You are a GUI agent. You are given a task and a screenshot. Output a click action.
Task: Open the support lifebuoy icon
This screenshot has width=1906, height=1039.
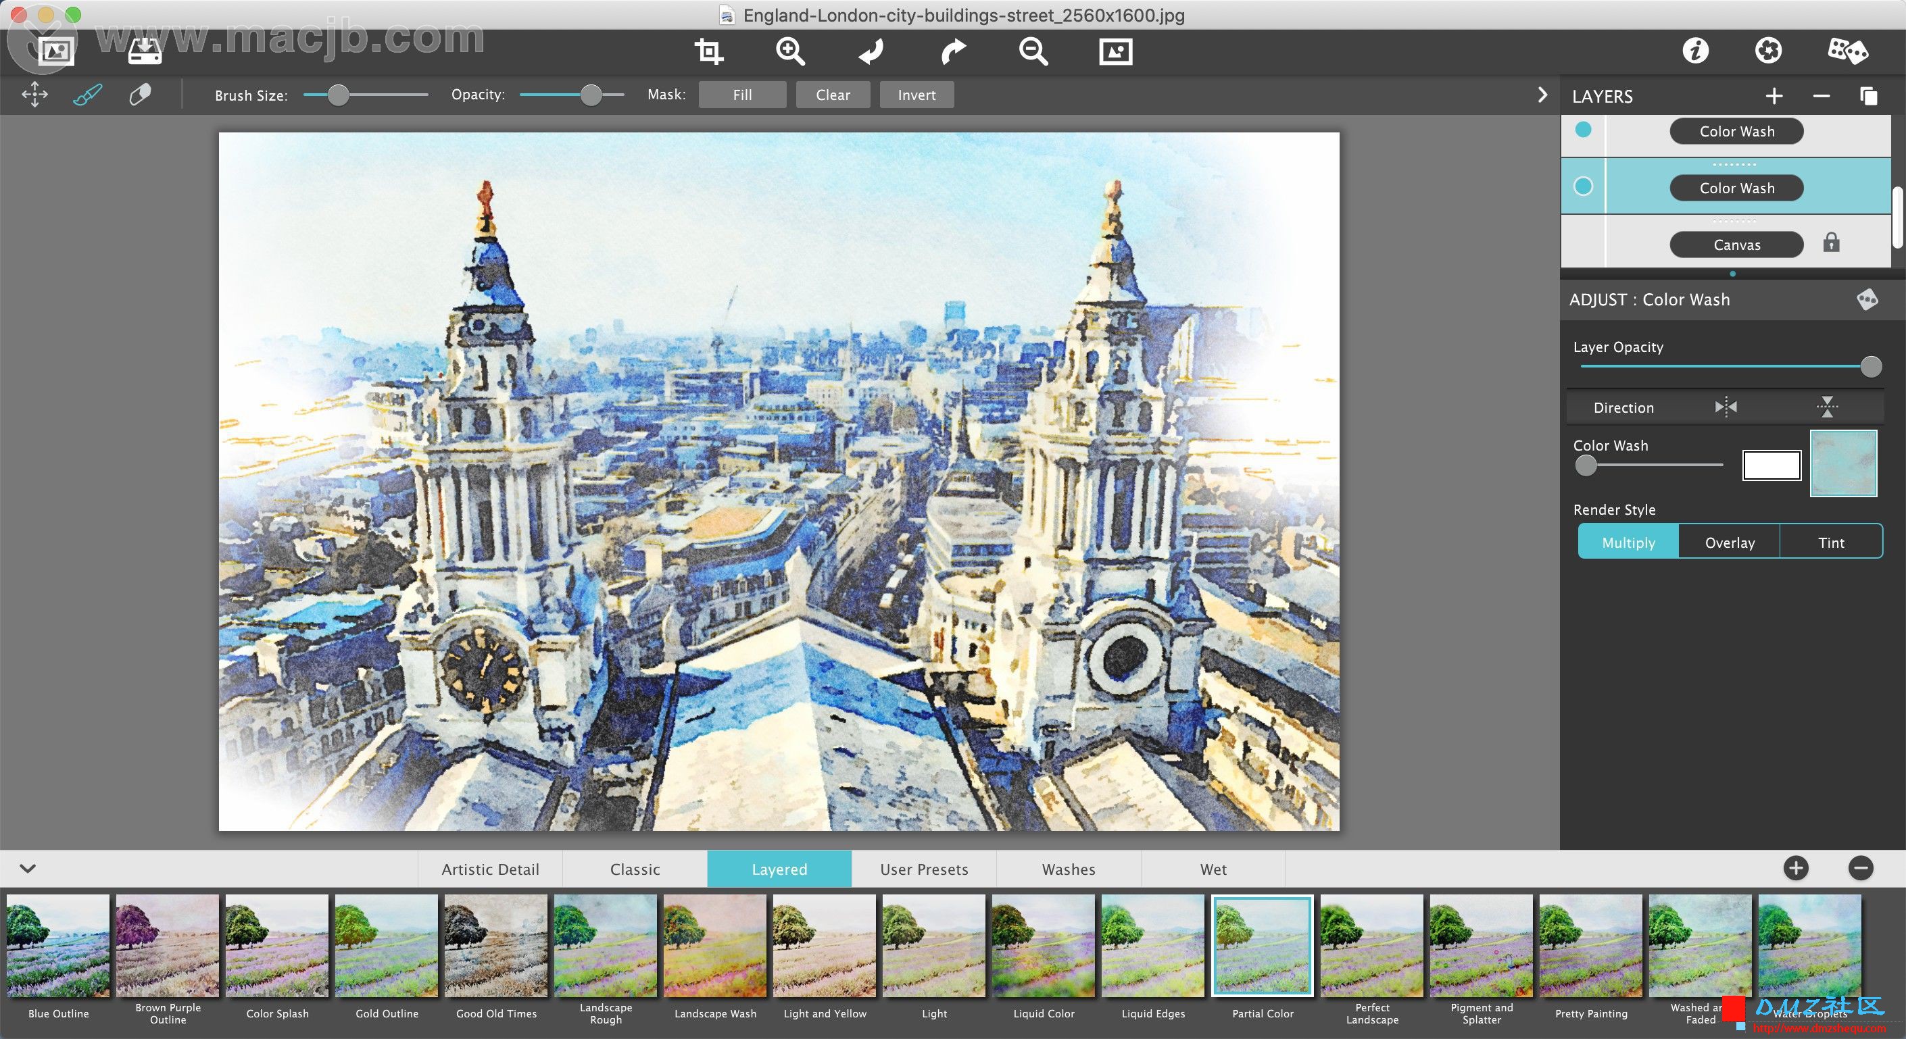[x=1768, y=50]
